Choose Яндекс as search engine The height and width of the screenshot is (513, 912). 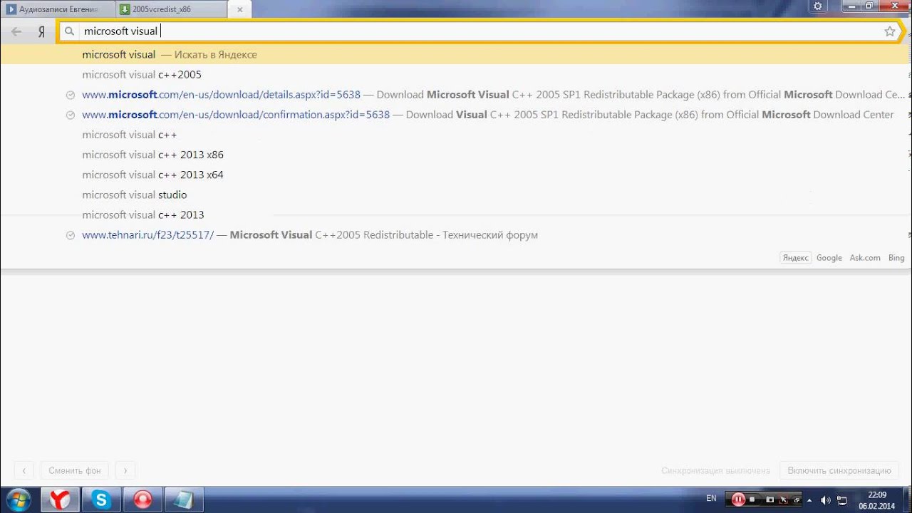pos(795,258)
